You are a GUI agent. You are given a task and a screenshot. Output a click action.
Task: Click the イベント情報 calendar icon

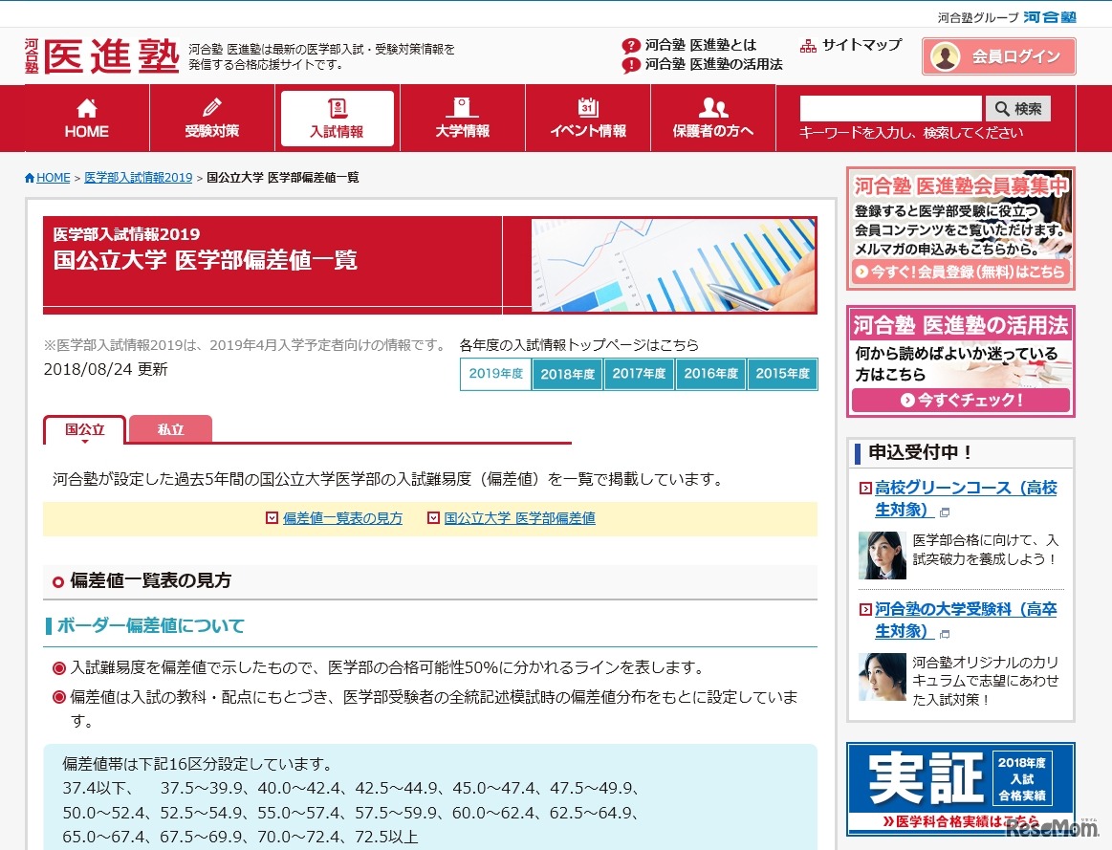click(x=587, y=105)
